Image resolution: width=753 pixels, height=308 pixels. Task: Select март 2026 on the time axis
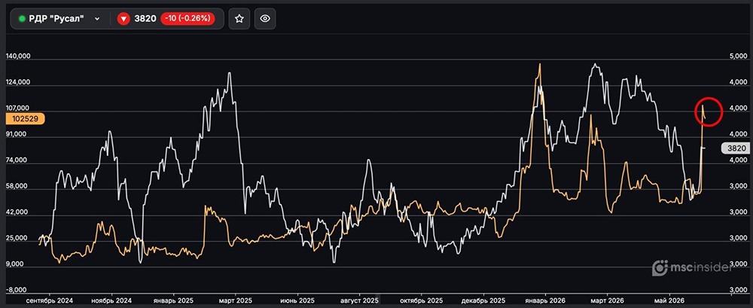pos(606,300)
